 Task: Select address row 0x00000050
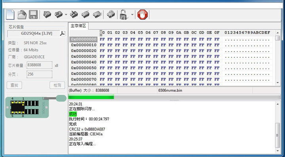click(84, 68)
